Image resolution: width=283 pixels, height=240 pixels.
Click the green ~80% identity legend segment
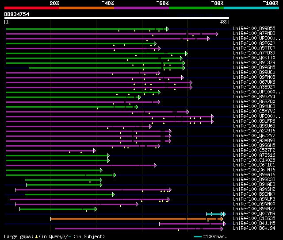pyautogui.click(x=196, y=8)
